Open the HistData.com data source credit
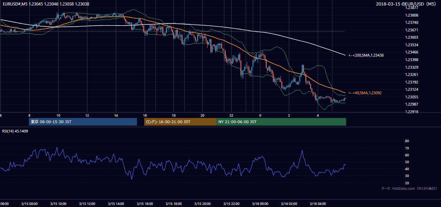 click(409, 188)
